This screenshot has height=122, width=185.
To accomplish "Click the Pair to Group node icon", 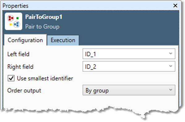I will pos(13,21).
